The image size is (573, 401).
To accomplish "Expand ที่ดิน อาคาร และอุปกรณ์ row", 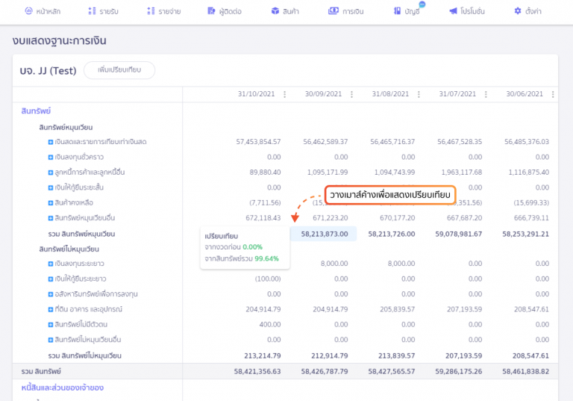I will click(x=51, y=309).
